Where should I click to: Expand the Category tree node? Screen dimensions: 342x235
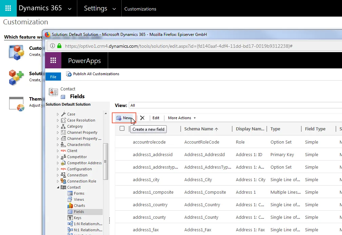tap(58, 126)
